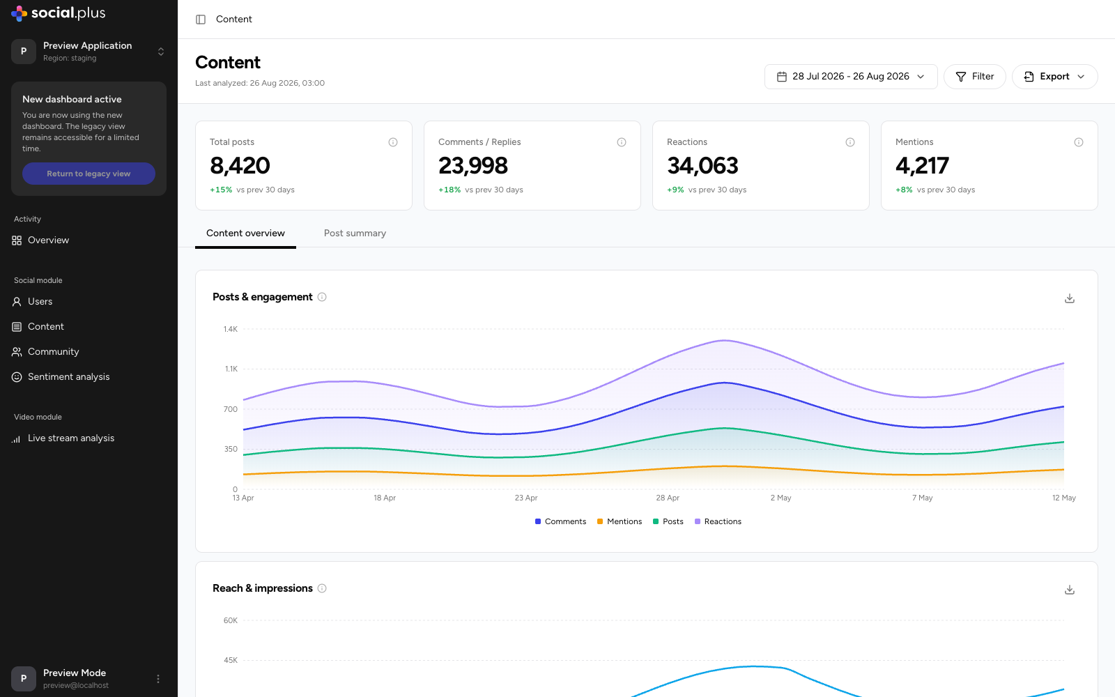Switch to the Post summary tab
The image size is (1115, 697).
click(x=355, y=233)
